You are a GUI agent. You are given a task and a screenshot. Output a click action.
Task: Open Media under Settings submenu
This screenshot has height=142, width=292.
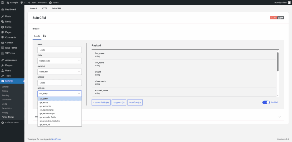pos(5,104)
